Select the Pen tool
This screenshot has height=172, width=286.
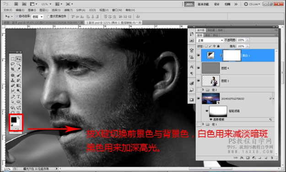(13, 97)
